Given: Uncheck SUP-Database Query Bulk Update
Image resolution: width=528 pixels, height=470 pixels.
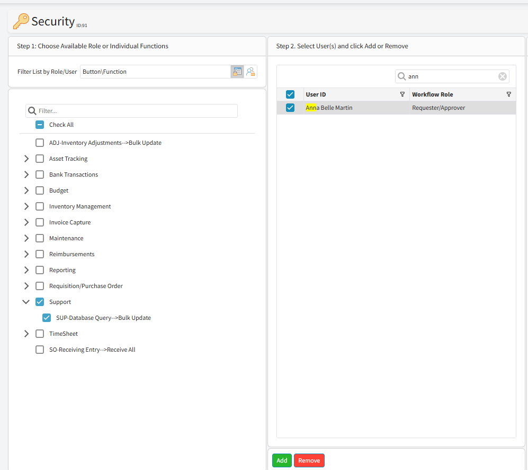Looking at the screenshot, I should click(x=47, y=318).
